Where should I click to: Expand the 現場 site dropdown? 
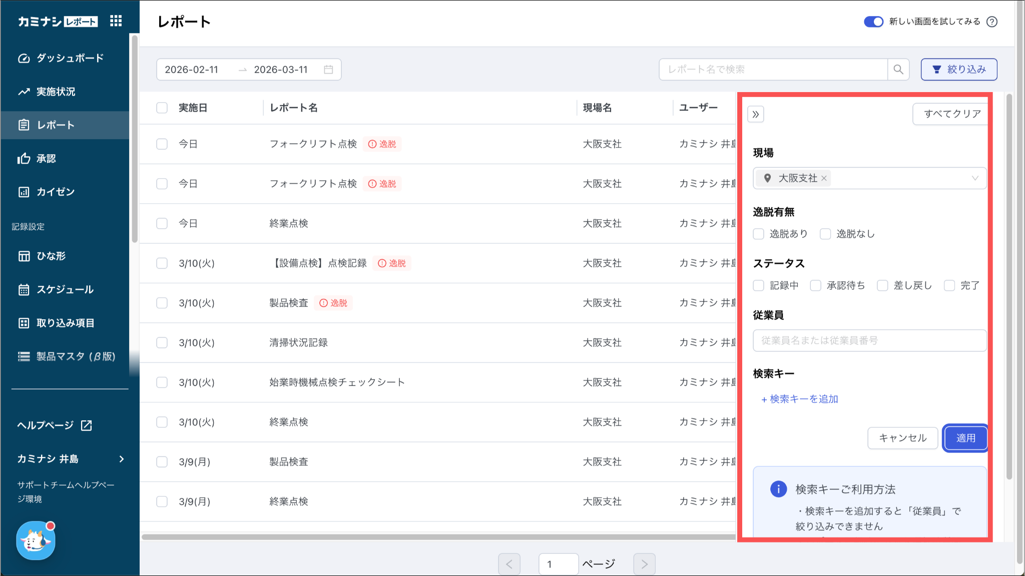[974, 178]
